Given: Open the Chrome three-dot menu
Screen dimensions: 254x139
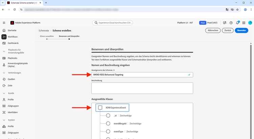Looking at the screenshot, I should 251,9.
